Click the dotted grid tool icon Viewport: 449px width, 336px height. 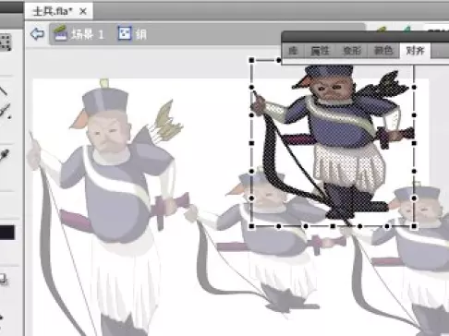coord(6,42)
